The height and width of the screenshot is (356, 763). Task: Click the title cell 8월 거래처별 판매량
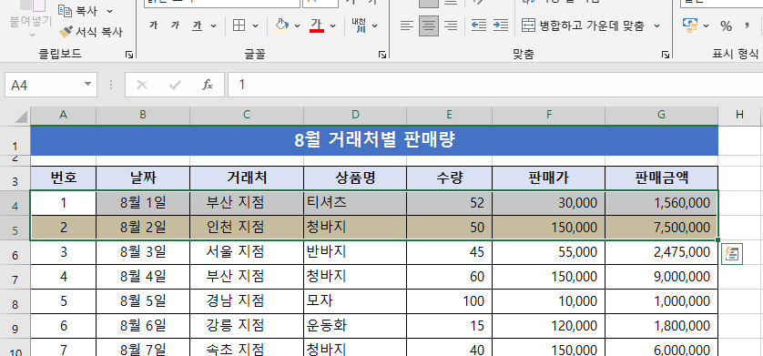point(374,140)
